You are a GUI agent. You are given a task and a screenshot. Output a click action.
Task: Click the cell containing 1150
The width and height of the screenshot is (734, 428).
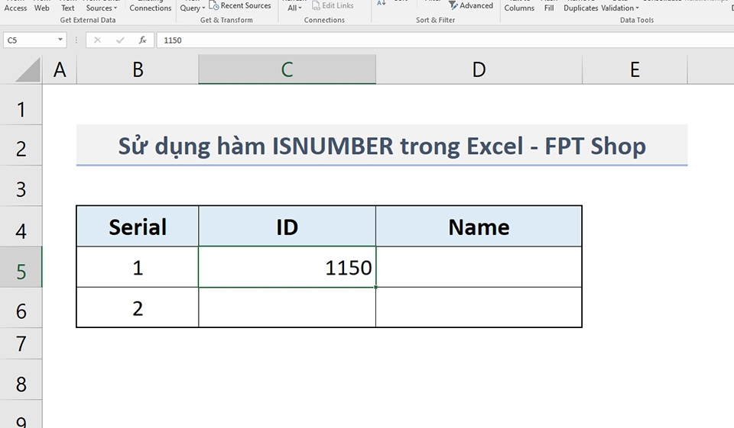pos(287,267)
